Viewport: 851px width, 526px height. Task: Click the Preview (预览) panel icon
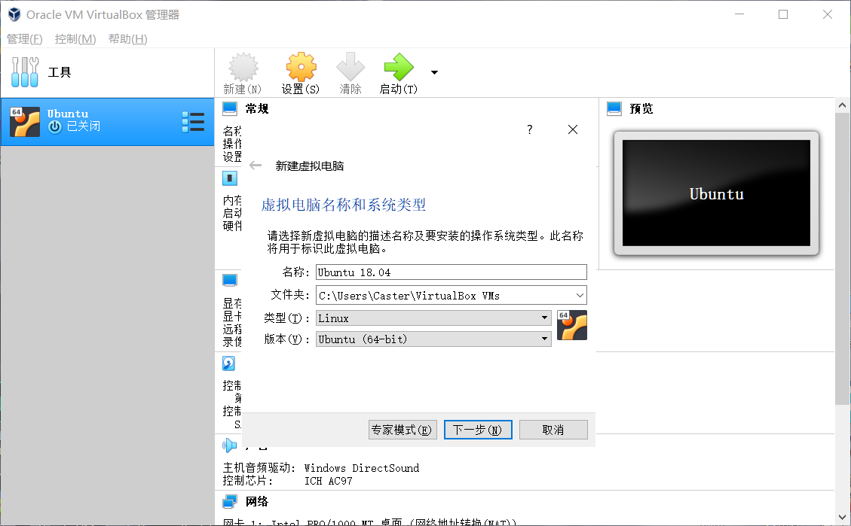coord(614,109)
